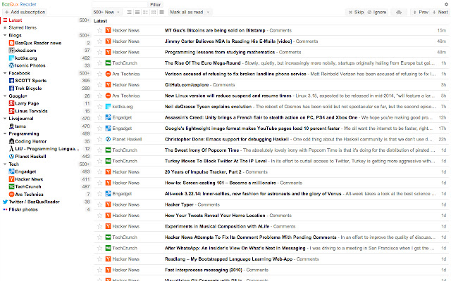Click the LtU lambda feed icon
The image size is (451, 281).
coord(11,149)
